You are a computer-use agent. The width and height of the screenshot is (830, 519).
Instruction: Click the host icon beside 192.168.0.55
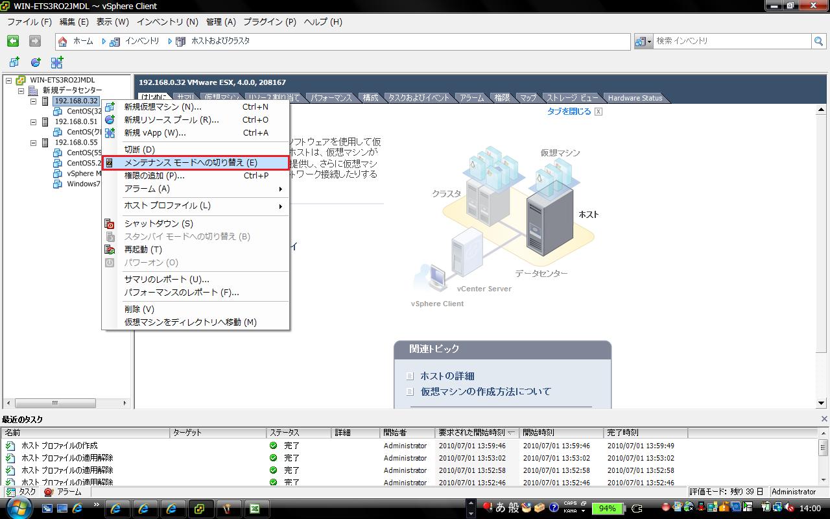click(45, 143)
